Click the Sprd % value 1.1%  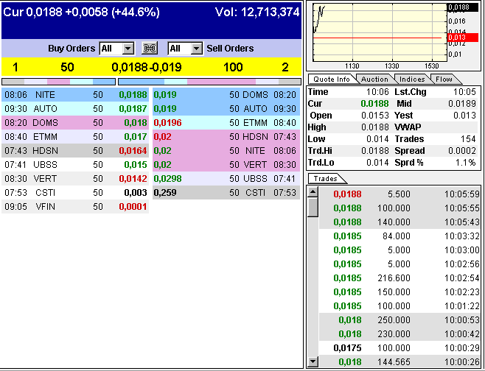(465, 163)
